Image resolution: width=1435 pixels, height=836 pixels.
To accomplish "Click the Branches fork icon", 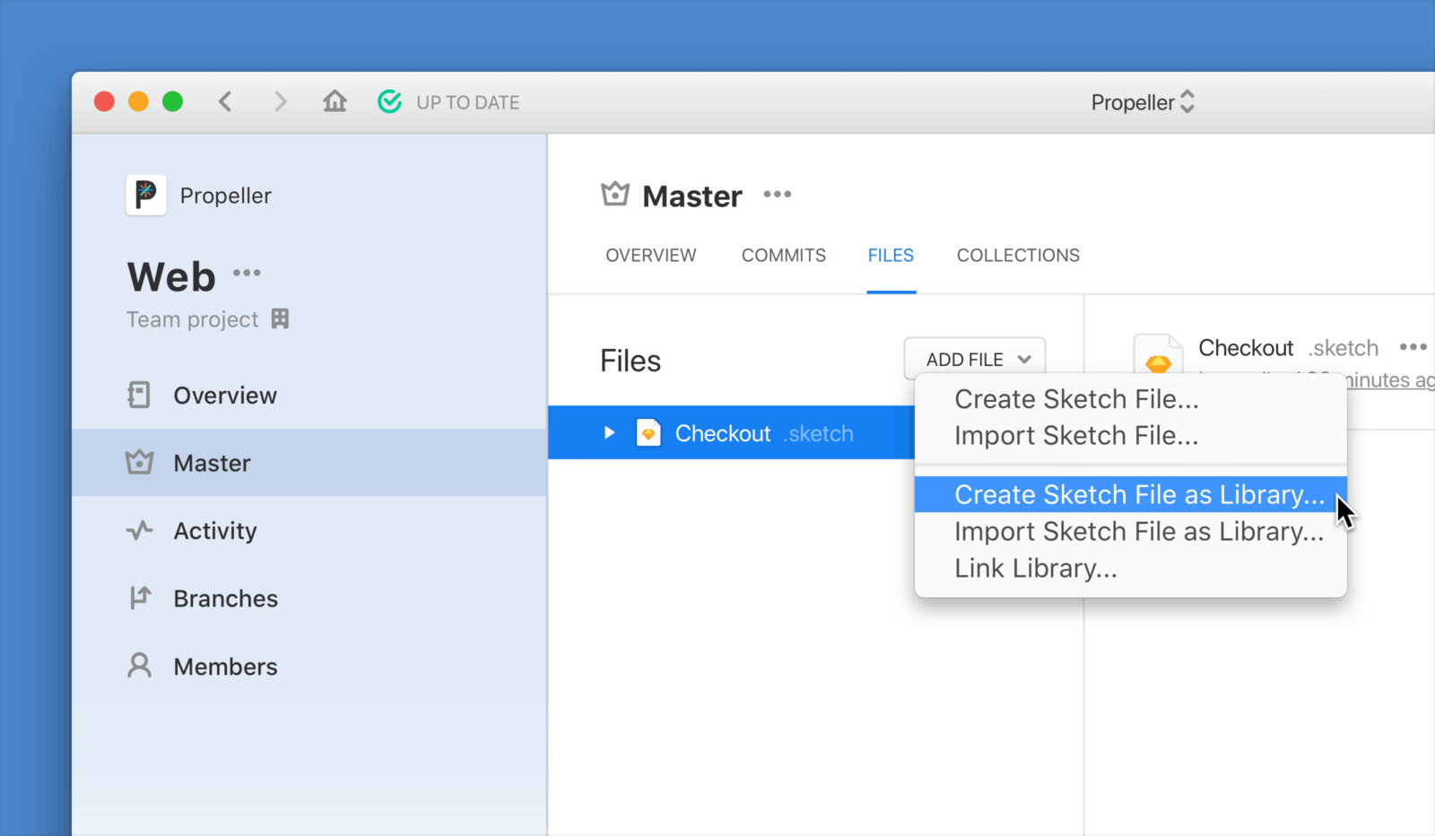I will click(x=140, y=597).
